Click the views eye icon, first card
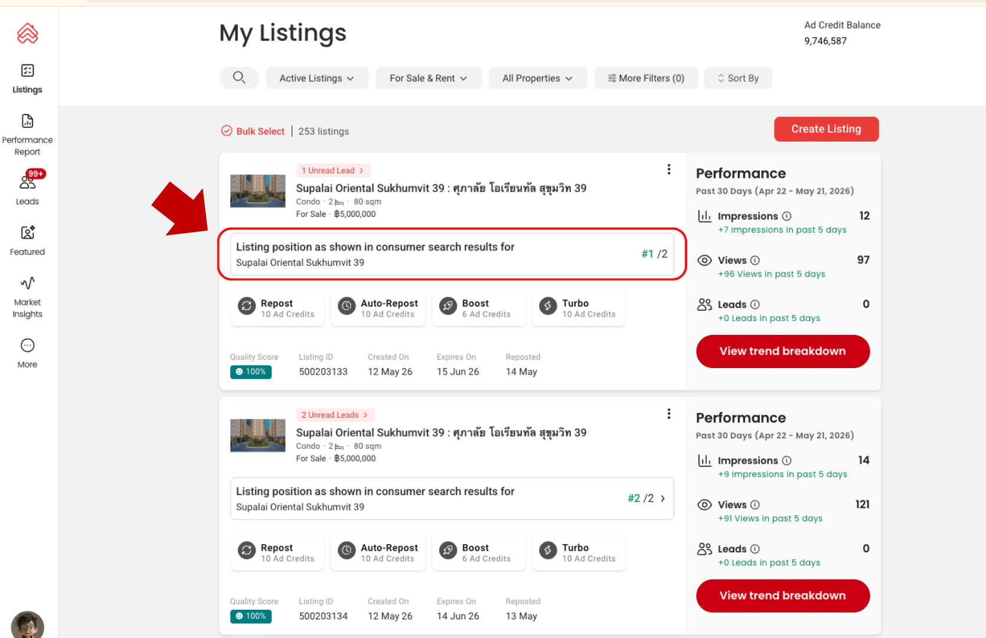 point(704,261)
